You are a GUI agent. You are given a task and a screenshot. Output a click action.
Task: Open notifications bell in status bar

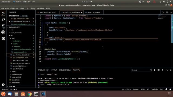coord(170,89)
